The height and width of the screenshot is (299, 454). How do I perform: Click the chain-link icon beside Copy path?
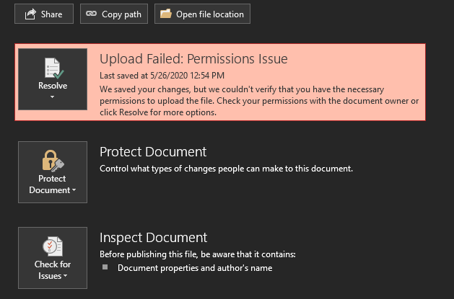91,14
